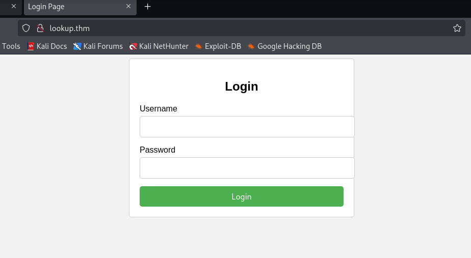Open the Tools bookmark at far left

tap(11, 46)
